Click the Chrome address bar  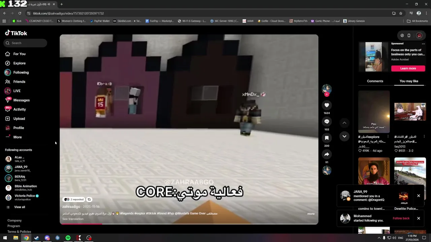(x=209, y=13)
